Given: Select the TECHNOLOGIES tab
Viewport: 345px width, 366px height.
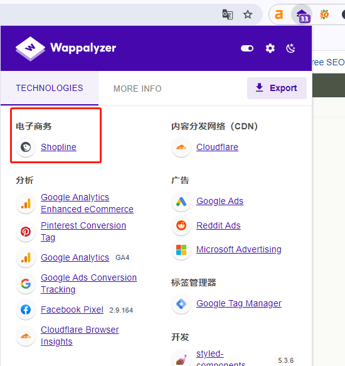Looking at the screenshot, I should click(x=50, y=89).
